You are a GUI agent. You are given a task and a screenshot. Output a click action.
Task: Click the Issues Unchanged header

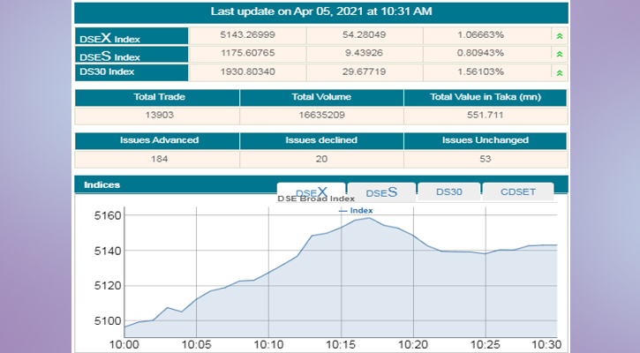tap(486, 140)
